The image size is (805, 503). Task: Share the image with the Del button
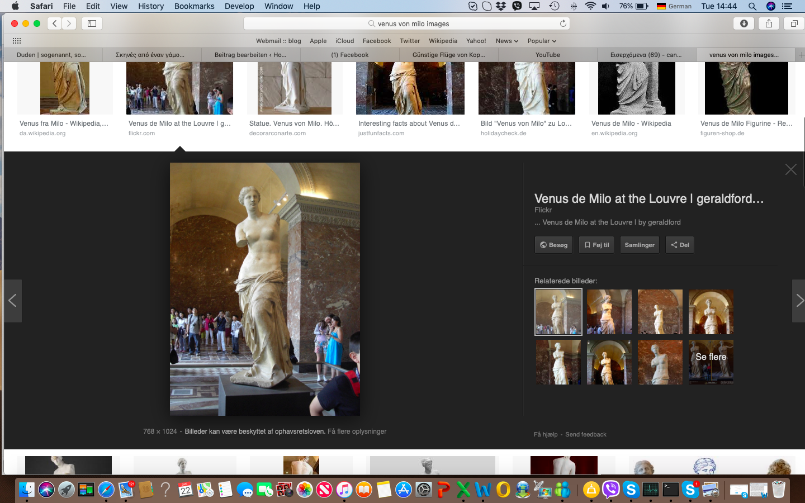[x=680, y=245]
